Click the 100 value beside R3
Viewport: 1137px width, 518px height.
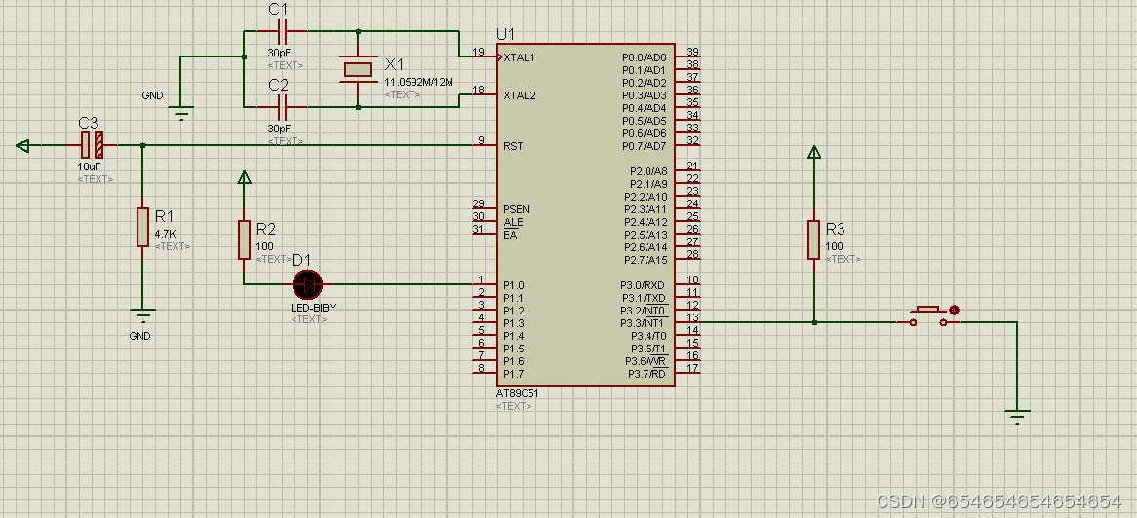834,246
